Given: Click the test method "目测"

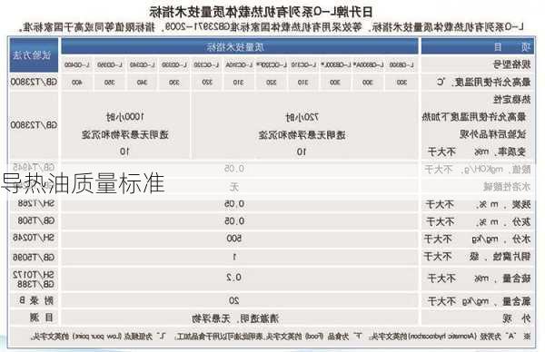Looking at the screenshot, I should (42, 318).
